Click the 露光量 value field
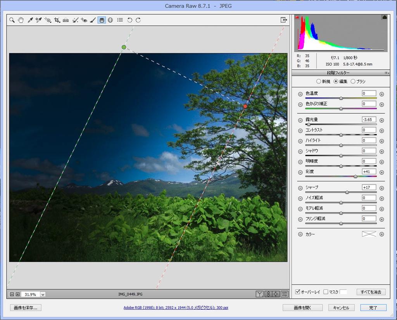This screenshot has width=397, height=320. [369, 120]
